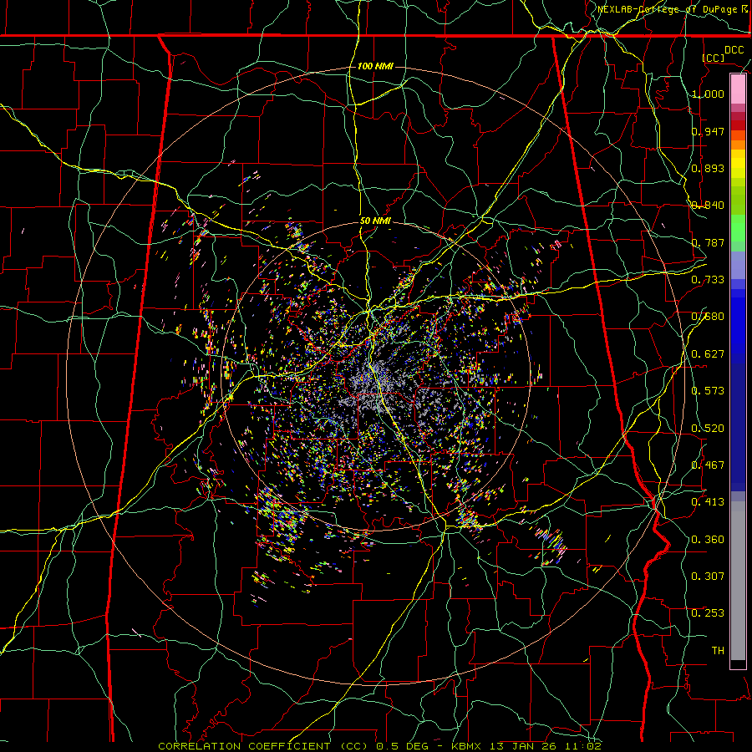Pick the pink segment of the color bar
The height and width of the screenshot is (752, 752).
[x=738, y=89]
